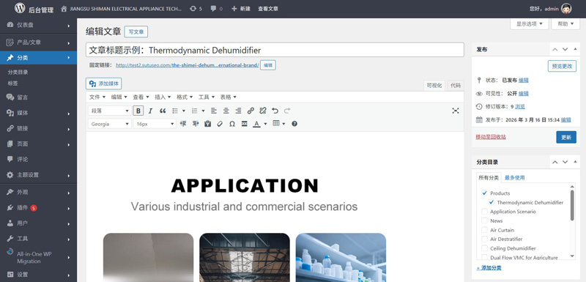Open numbered list style arrow

(x=203, y=111)
